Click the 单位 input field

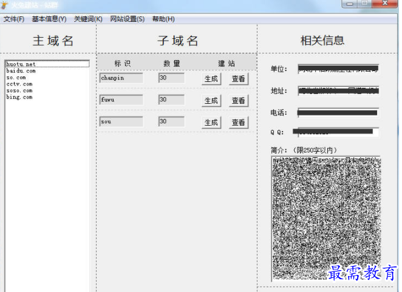[x=338, y=69]
